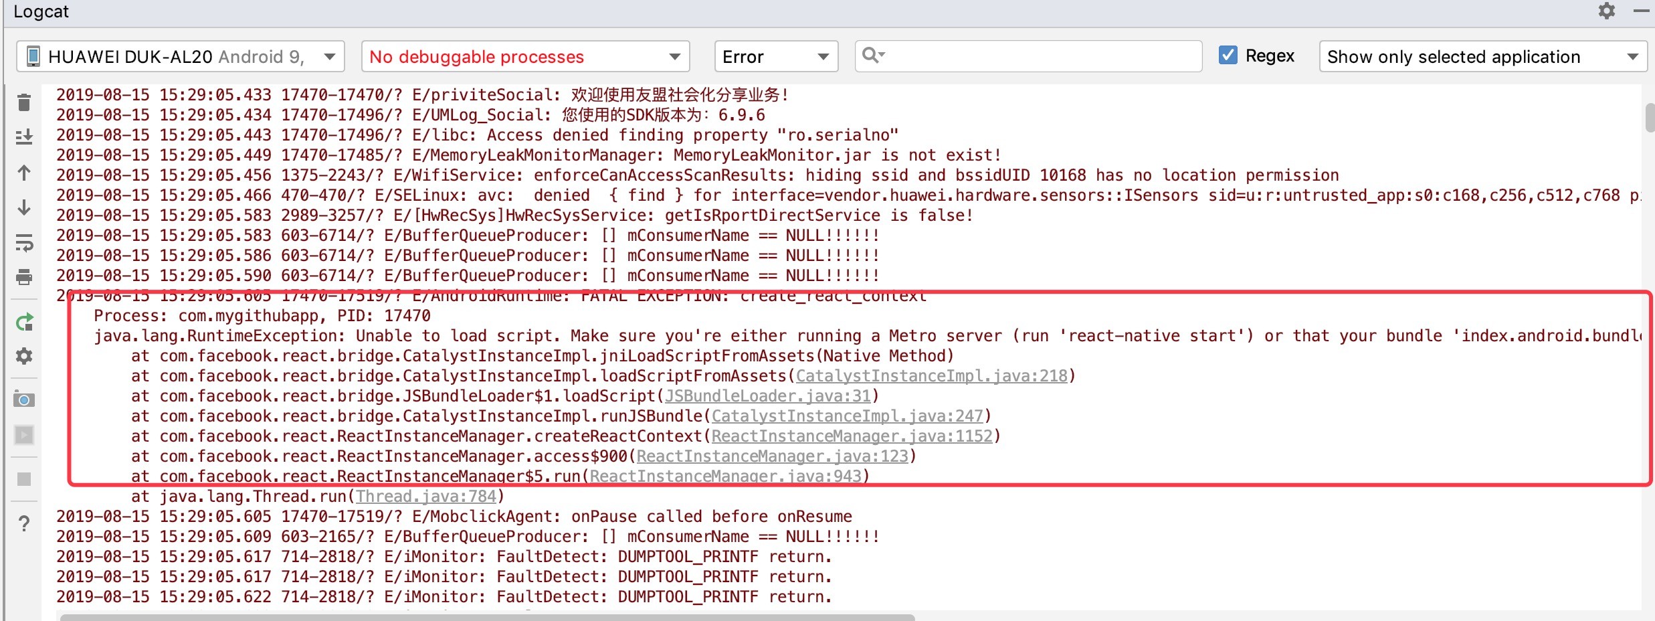Open Logcat panel gear settings at top right

1607,11
